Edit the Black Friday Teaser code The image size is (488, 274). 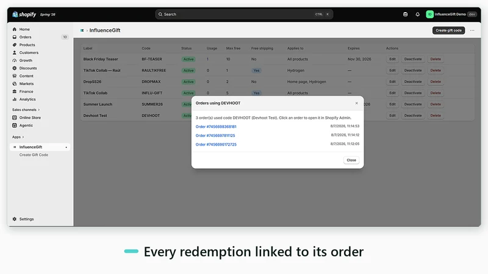coord(392,59)
